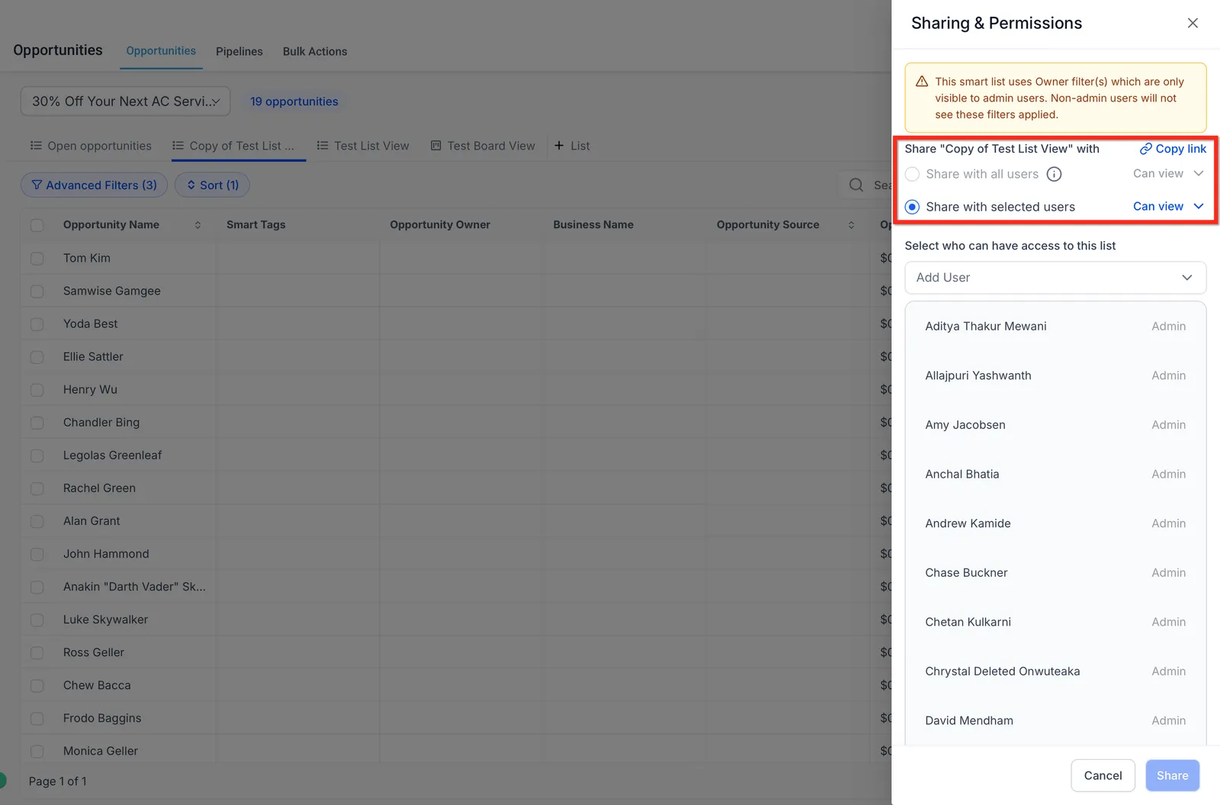Click the search magnifier icon
This screenshot has width=1220, height=805.
(856, 185)
